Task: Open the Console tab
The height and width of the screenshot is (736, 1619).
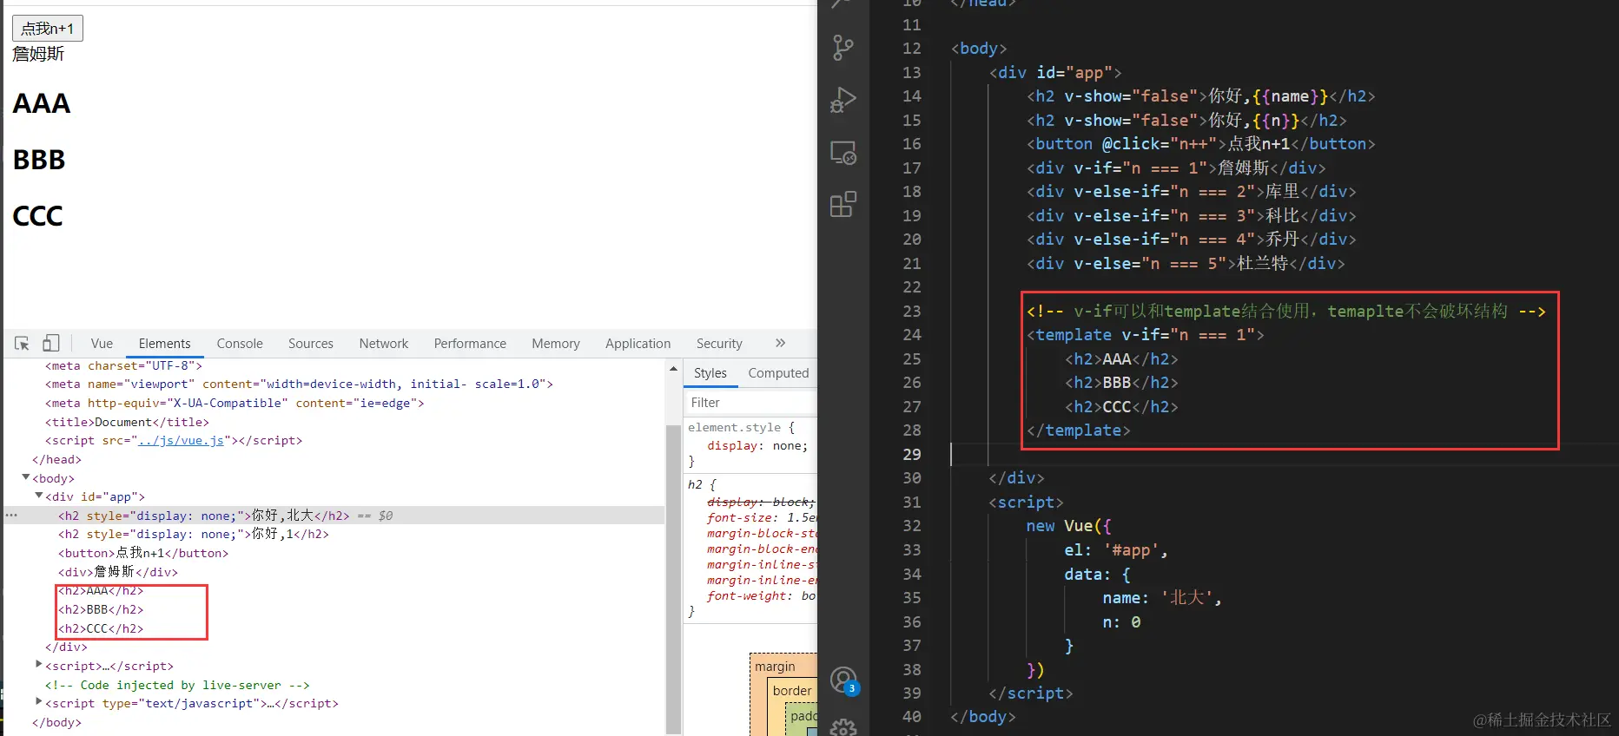Action: (x=240, y=344)
